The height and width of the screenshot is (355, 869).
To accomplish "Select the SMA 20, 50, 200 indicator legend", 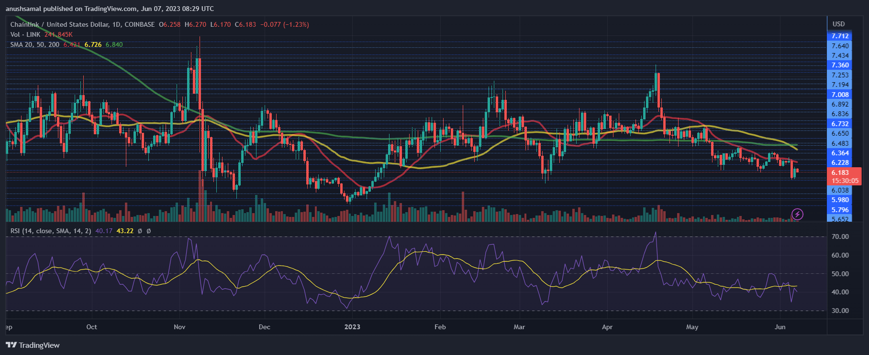I will point(35,44).
